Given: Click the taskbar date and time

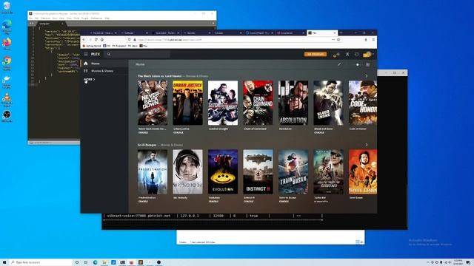Looking at the screenshot, I should [x=458, y=262].
